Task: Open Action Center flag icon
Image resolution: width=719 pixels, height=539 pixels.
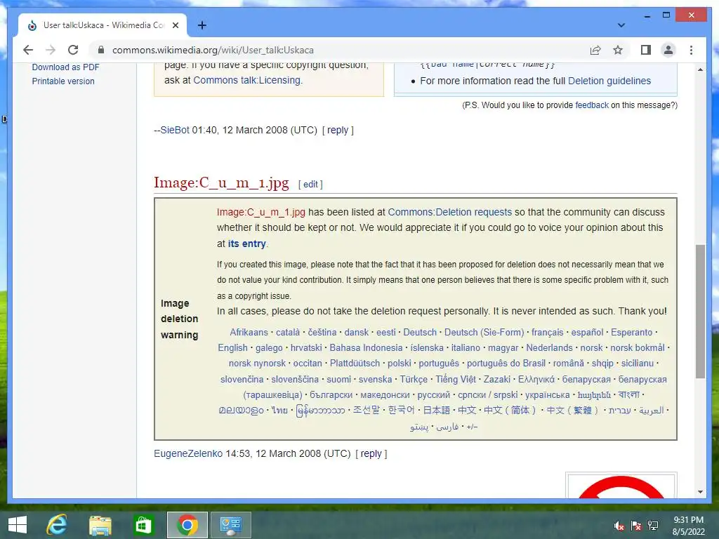Action: point(636,525)
